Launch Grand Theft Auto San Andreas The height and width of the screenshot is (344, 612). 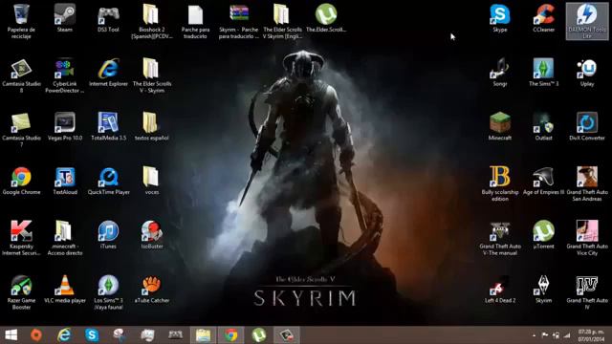pos(587,184)
